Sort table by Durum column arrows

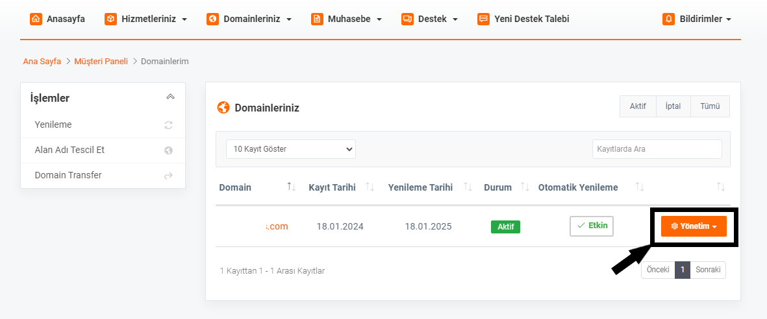point(525,187)
